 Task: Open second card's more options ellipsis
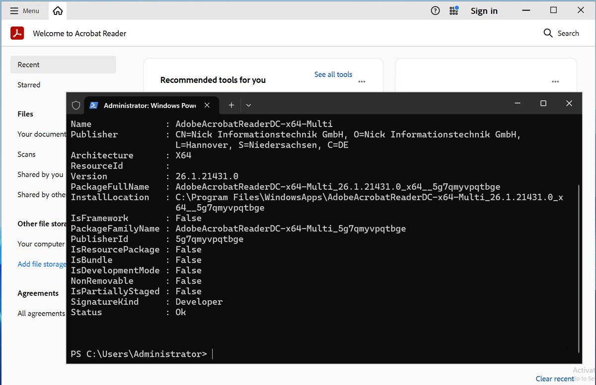pyautogui.click(x=555, y=81)
